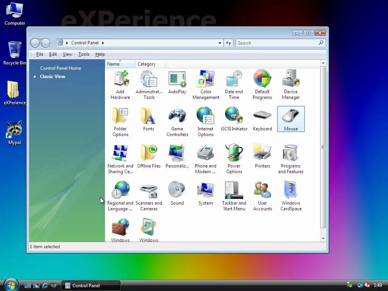Open Windows CardSpace icon
388x291 pixels.
291,196
